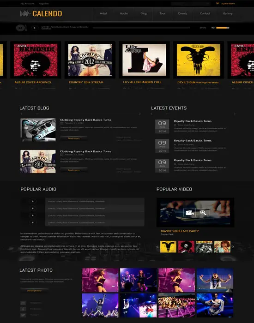The width and height of the screenshot is (254, 323).
Task: Click the video camera icon on popular video
Action: pos(189,213)
